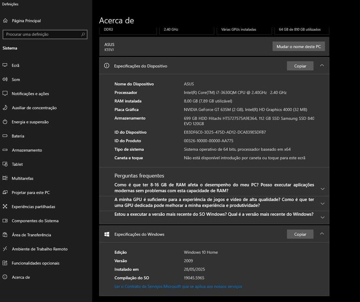
Task: Collapse the Especificações do Dispositivo section
Action: 322,66
